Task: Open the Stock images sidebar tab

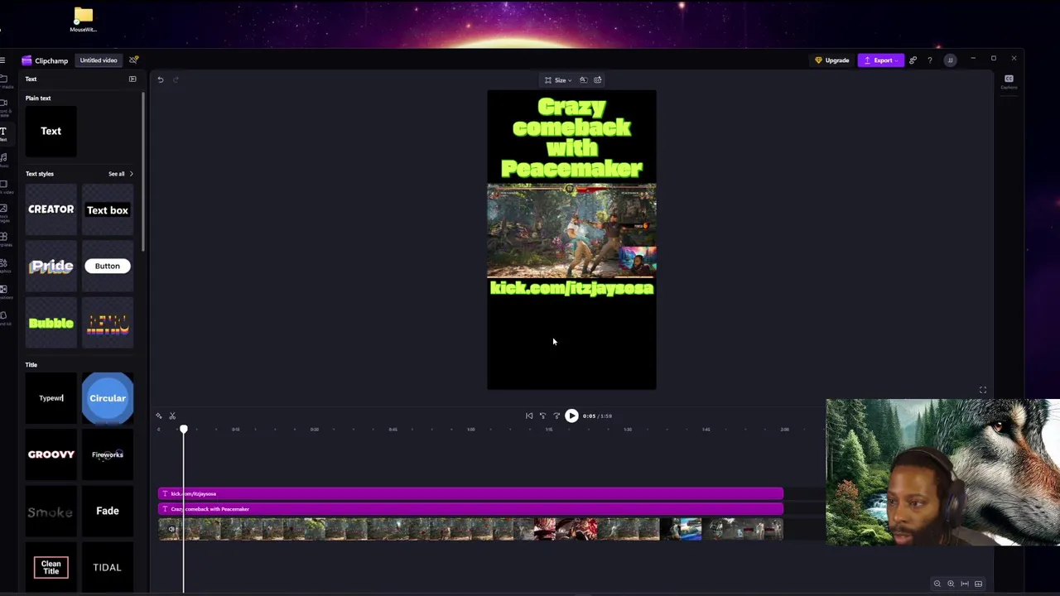Action: [4, 213]
